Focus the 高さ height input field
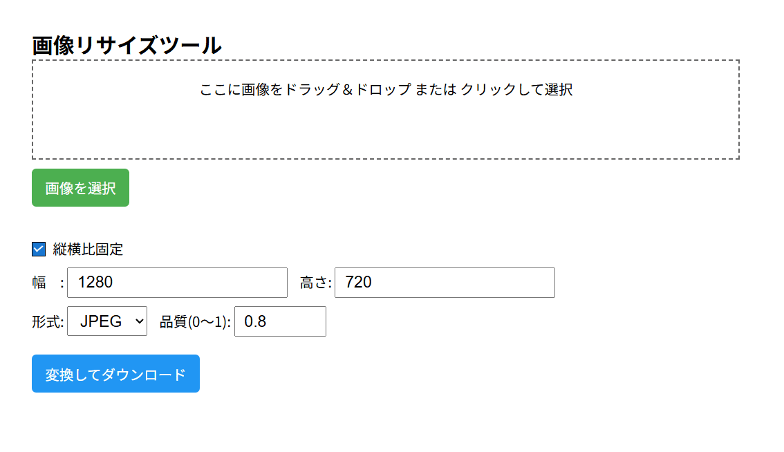Image resolution: width=784 pixels, height=452 pixels. click(x=445, y=283)
